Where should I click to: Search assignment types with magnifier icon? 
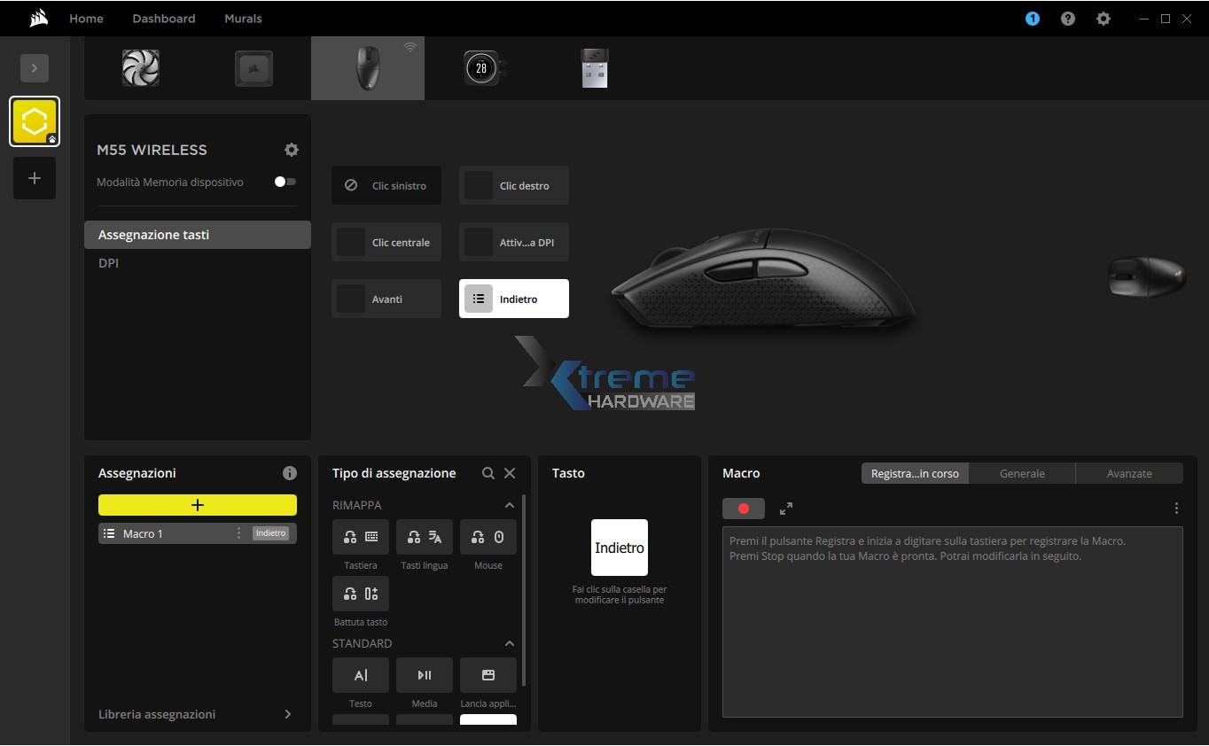click(488, 473)
